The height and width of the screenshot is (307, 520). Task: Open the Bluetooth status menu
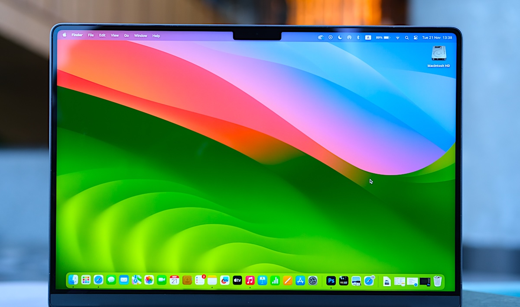tap(358, 38)
